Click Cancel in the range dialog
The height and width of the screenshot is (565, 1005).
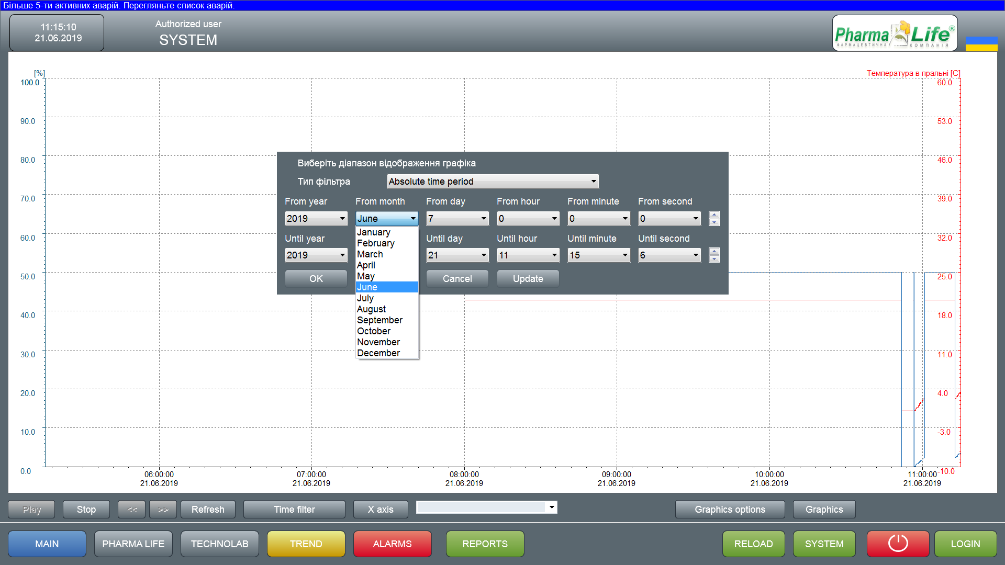pos(457,279)
